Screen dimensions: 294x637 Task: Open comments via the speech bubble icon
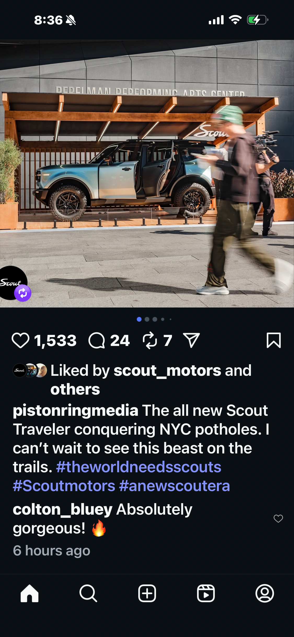point(97,340)
